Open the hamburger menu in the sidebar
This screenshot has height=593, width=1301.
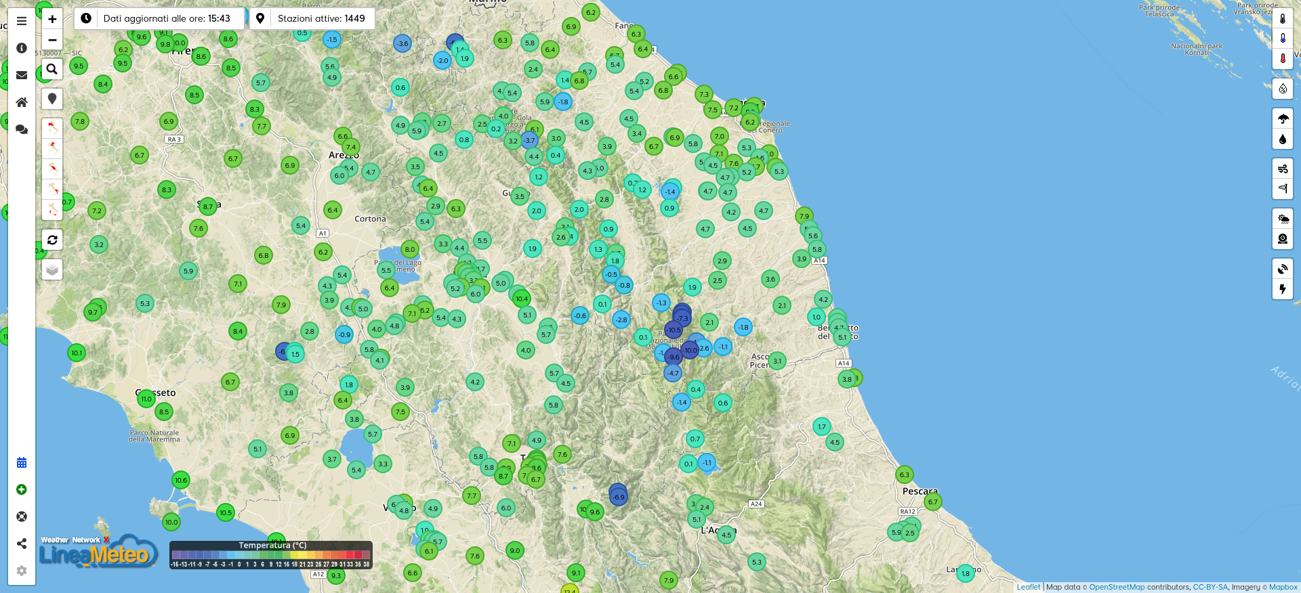coord(22,21)
